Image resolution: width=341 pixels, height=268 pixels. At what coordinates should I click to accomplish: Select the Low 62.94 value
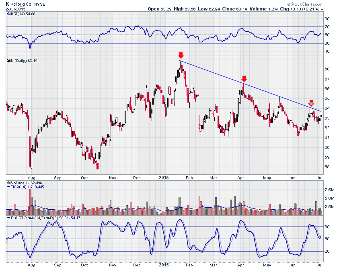tap(209, 9)
